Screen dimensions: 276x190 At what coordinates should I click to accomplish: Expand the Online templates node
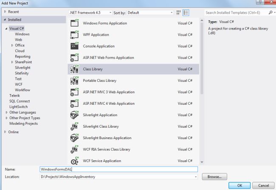5,132
